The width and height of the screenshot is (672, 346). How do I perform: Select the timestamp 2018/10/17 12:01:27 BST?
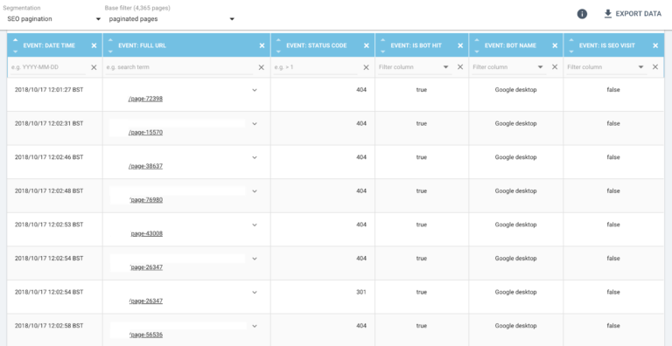click(49, 90)
